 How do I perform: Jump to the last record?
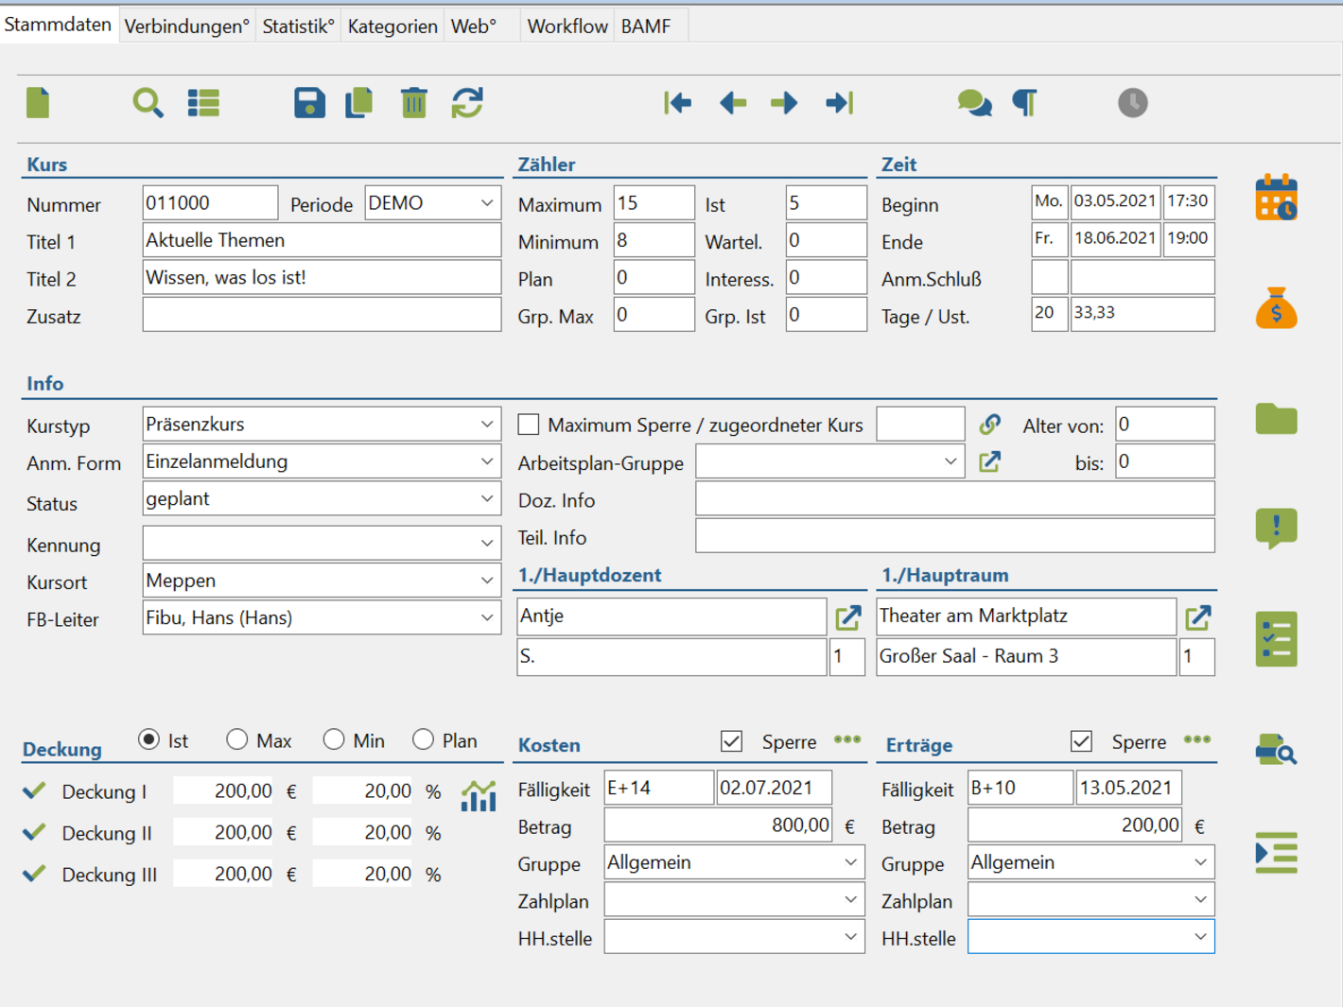(x=839, y=102)
